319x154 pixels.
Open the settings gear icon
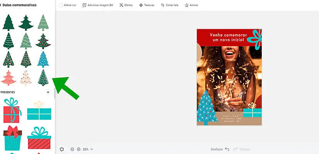[62, 149]
